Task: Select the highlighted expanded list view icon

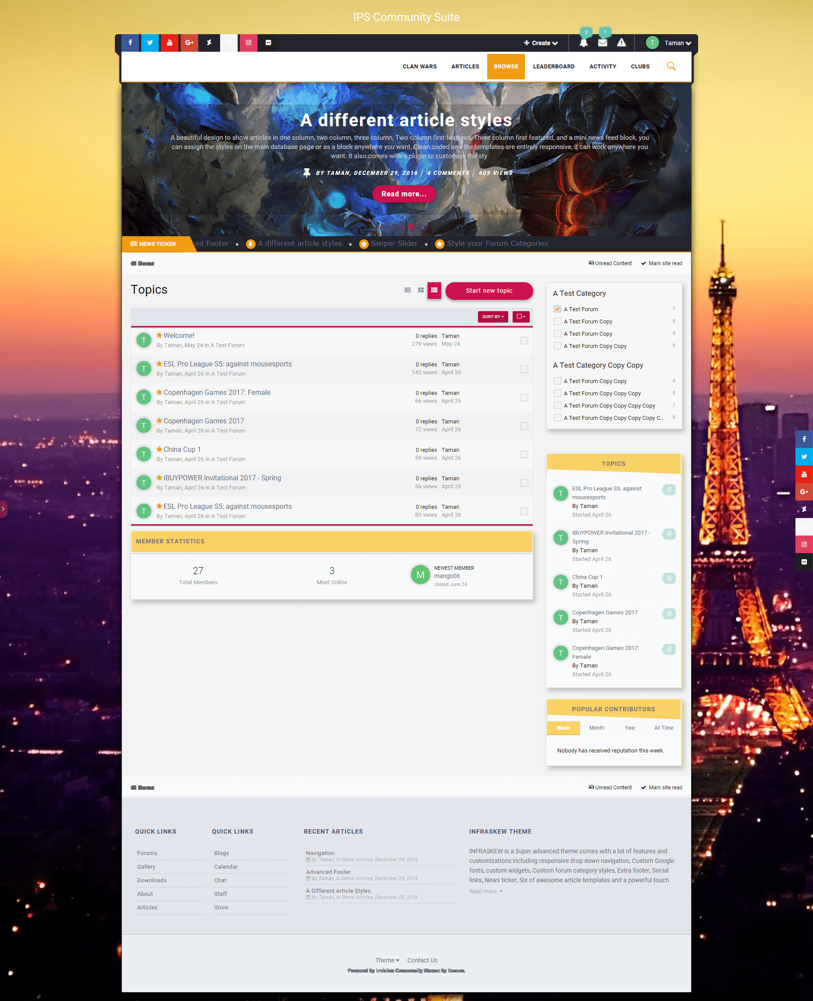Action: (x=434, y=290)
